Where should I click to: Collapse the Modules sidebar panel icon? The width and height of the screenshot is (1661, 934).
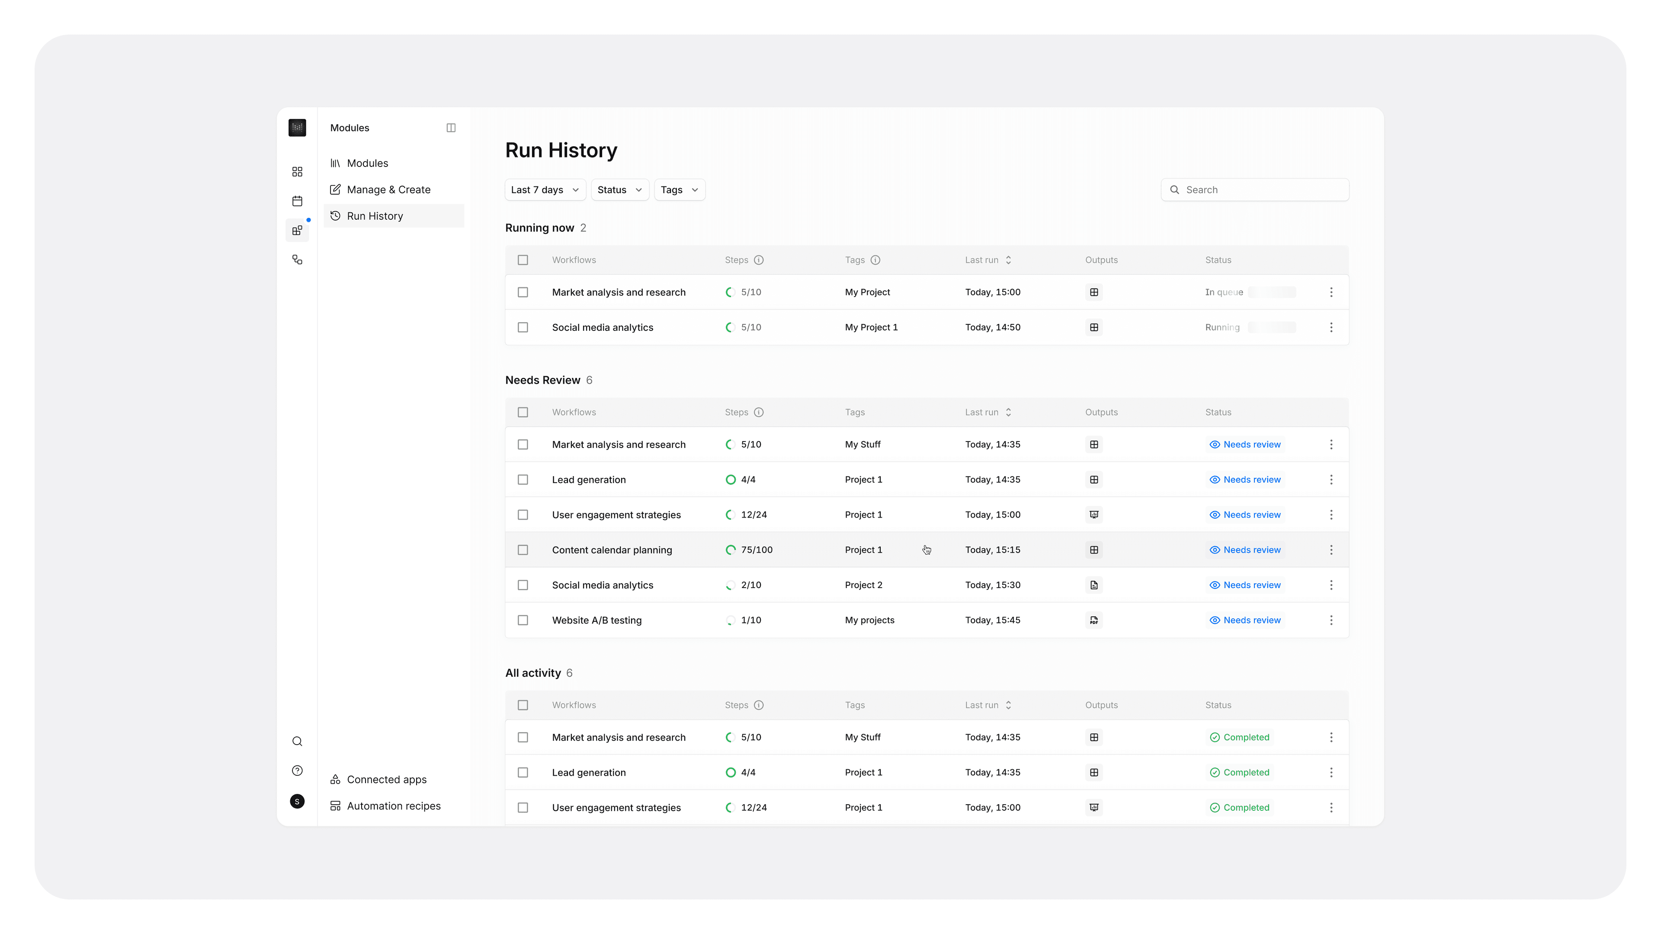coord(451,128)
